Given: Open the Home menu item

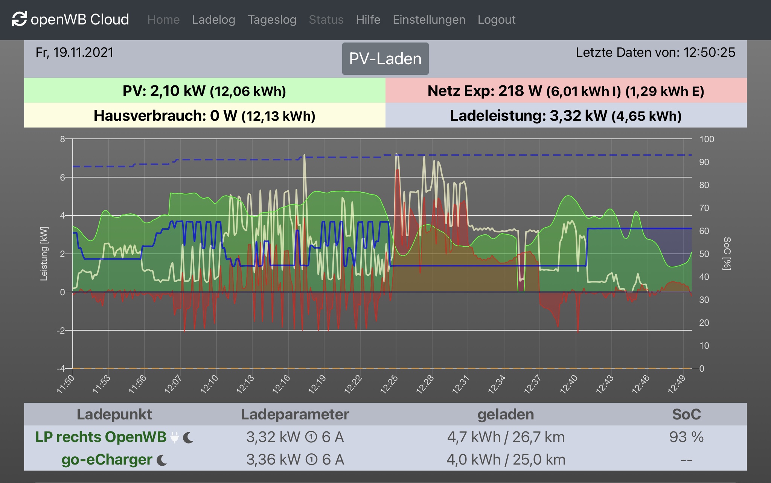Looking at the screenshot, I should pyautogui.click(x=163, y=20).
